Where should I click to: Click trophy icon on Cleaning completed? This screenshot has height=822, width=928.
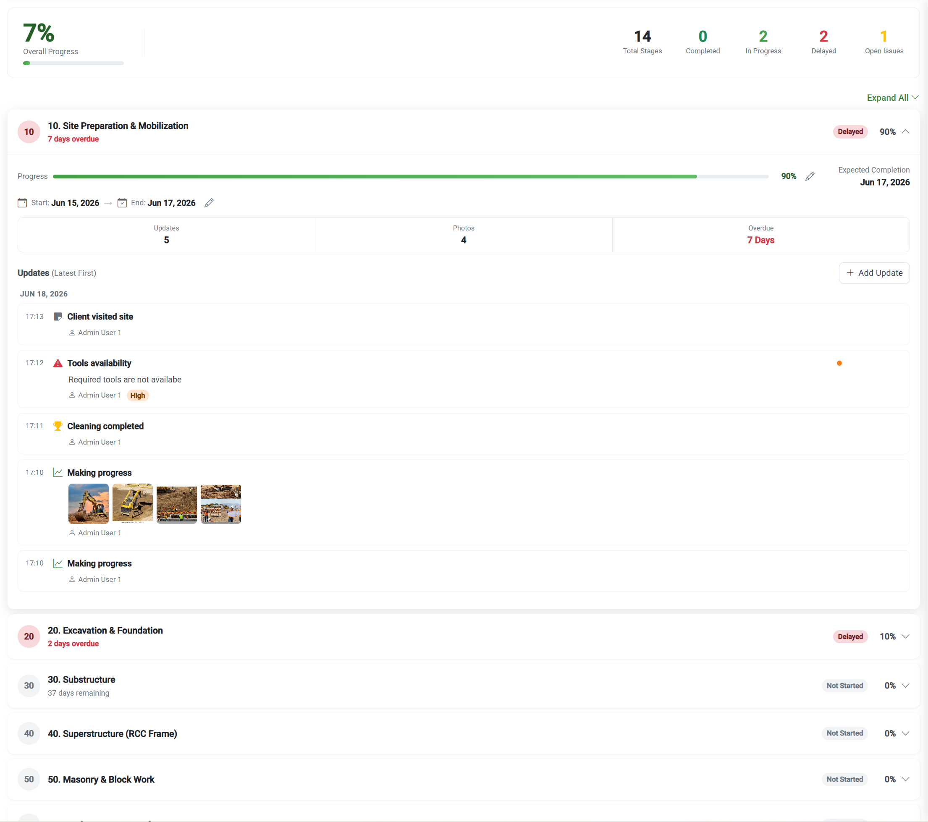click(x=58, y=426)
